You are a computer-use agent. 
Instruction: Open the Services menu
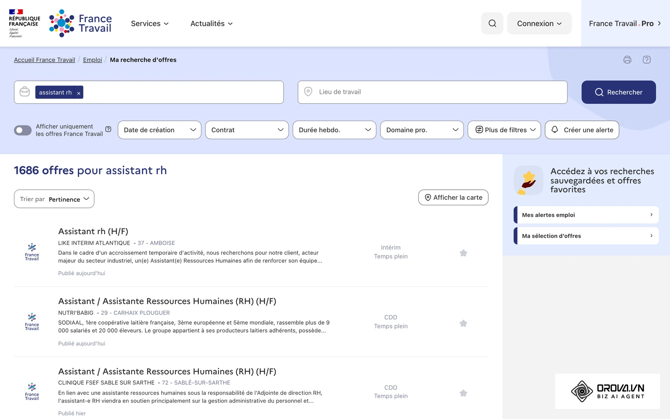tap(149, 23)
